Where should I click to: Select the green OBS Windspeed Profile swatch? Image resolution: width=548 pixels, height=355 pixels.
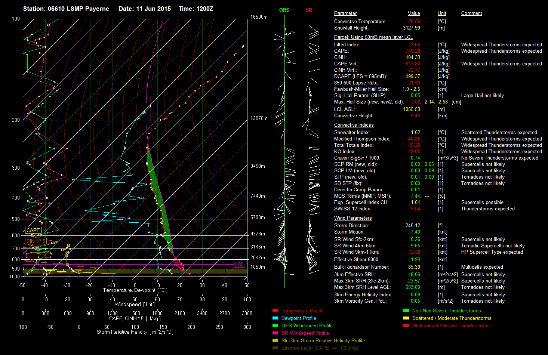(275, 325)
